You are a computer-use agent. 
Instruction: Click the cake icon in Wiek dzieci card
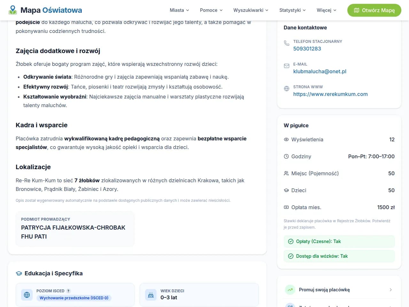pyautogui.click(x=151, y=295)
